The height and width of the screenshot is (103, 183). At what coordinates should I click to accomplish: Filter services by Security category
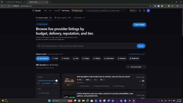(x=65, y=58)
